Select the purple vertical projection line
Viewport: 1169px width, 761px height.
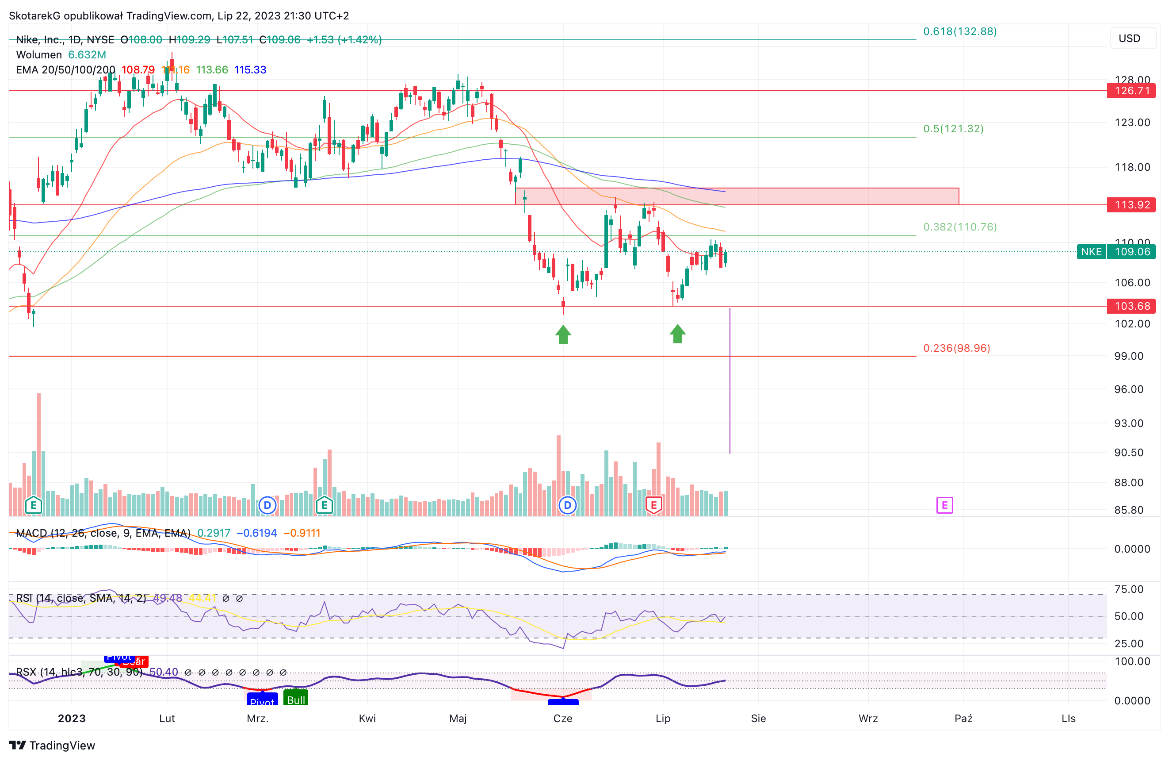coord(730,381)
